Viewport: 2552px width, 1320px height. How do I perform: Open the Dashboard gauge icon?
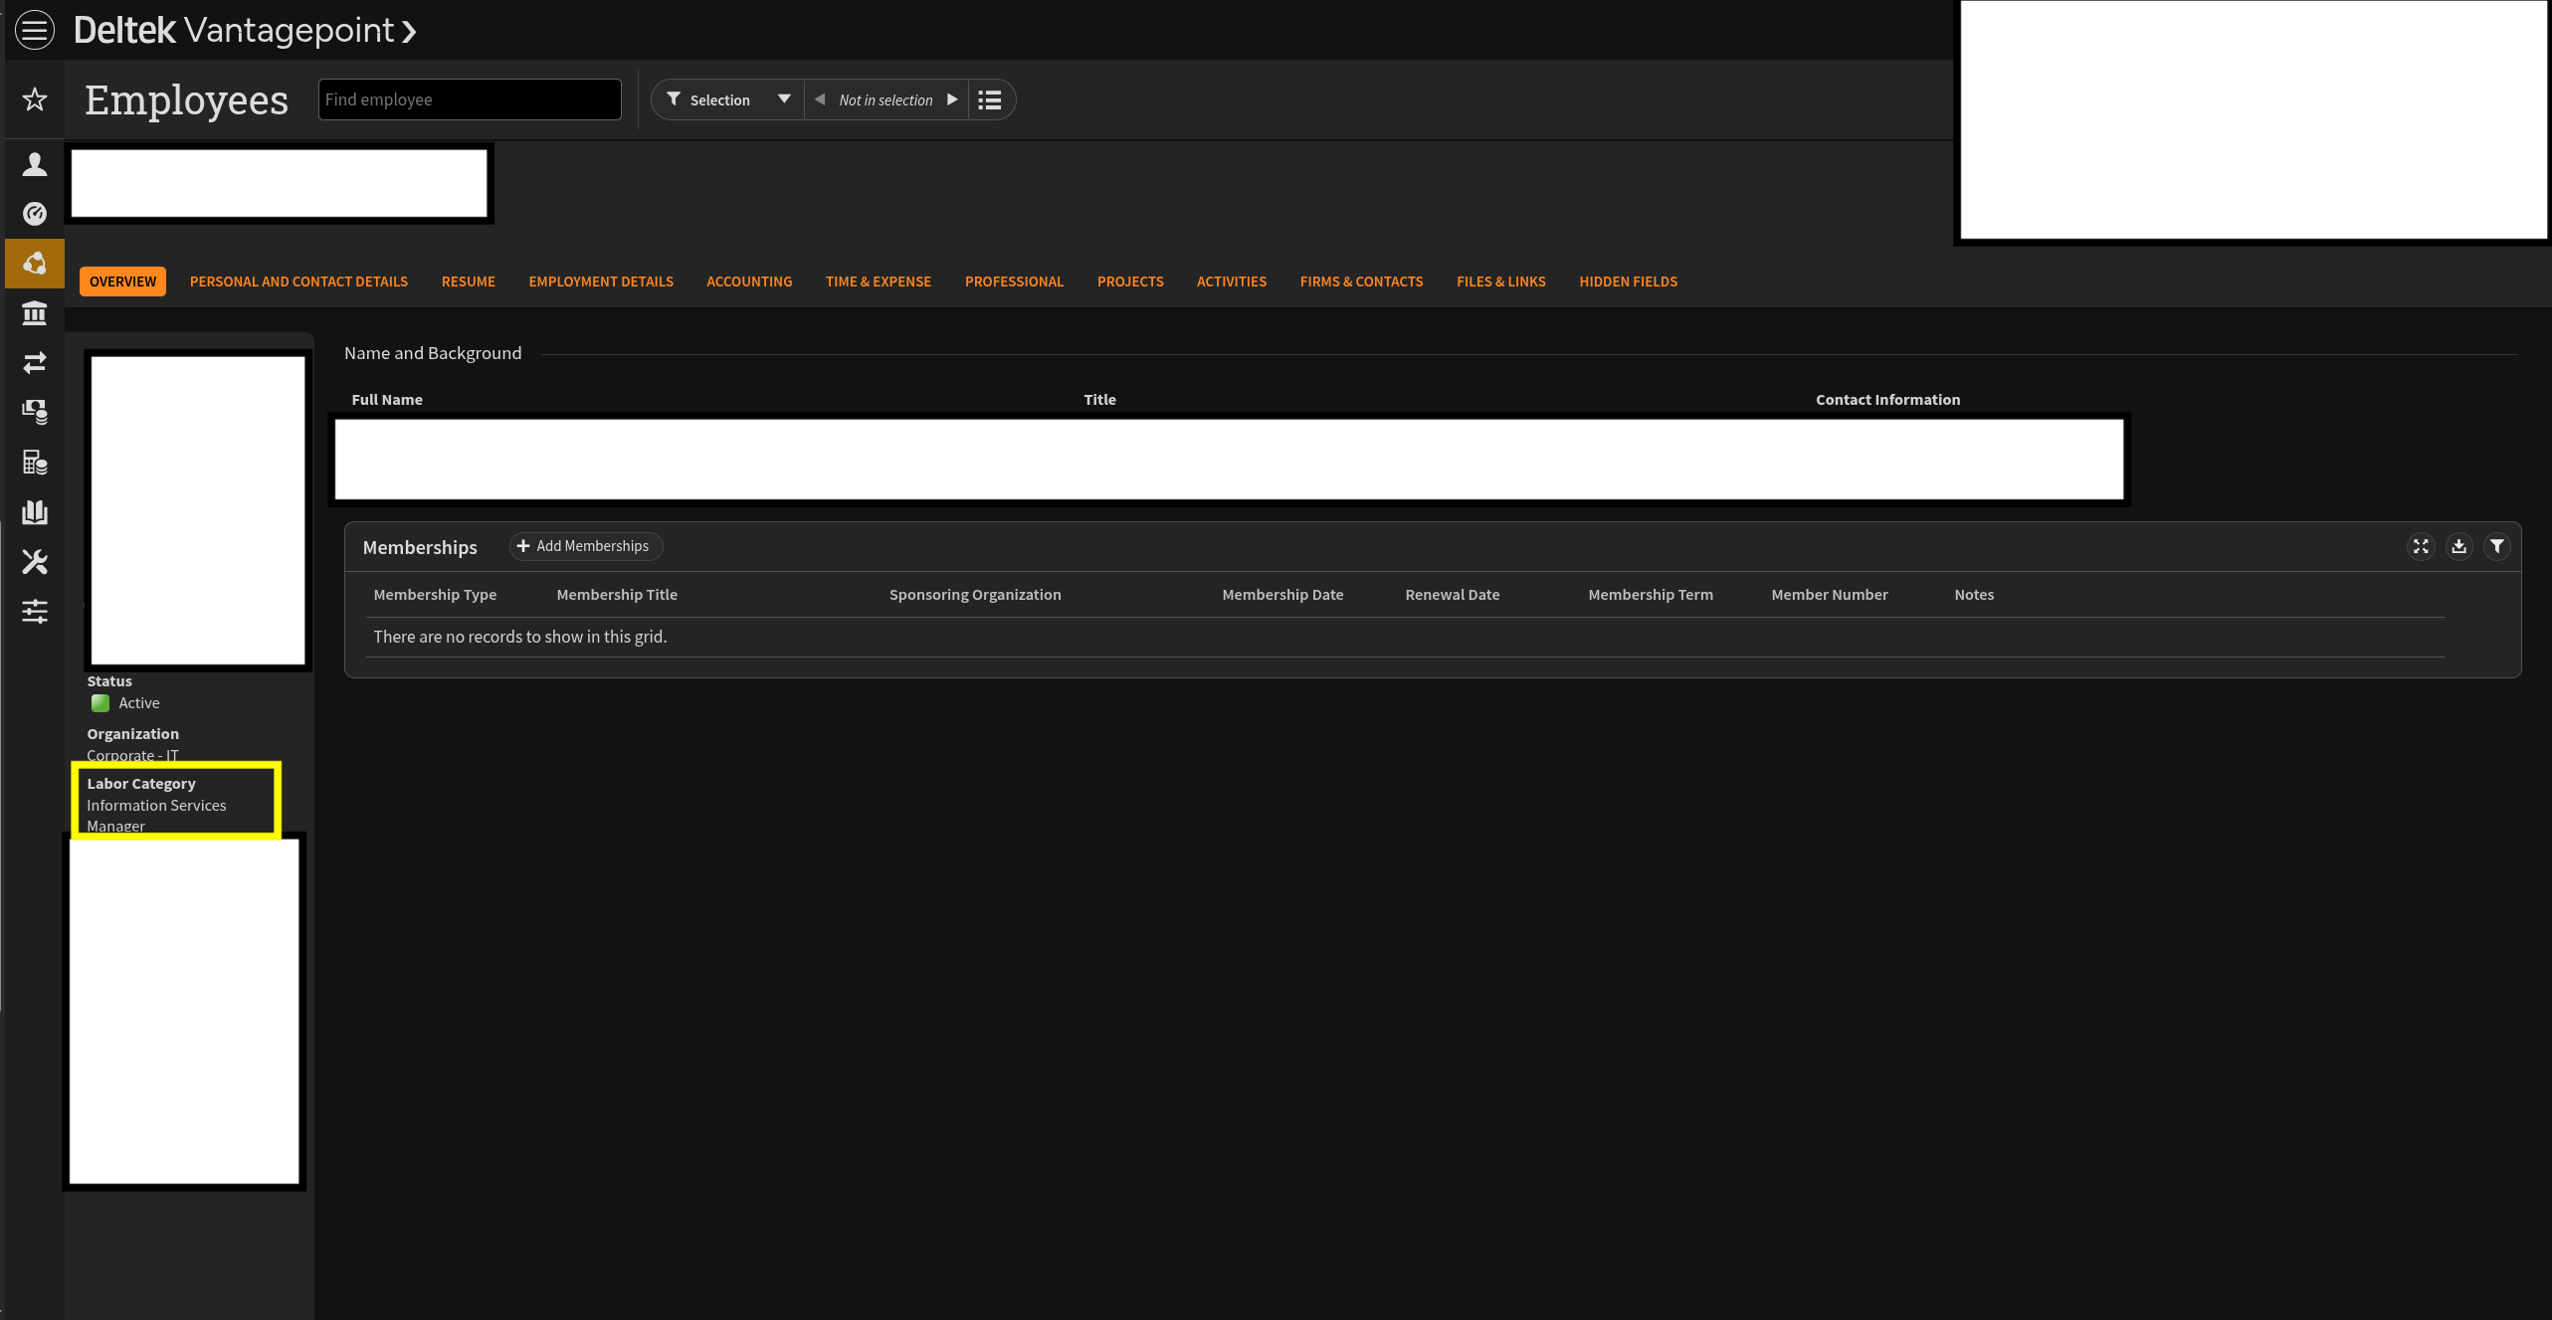click(x=35, y=214)
